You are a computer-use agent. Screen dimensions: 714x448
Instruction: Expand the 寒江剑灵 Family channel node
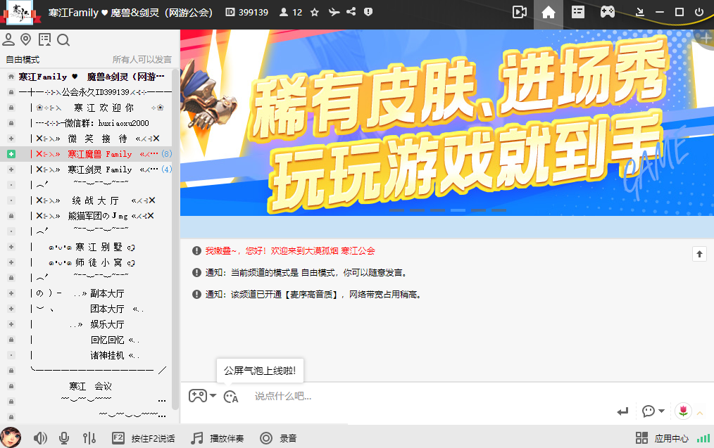[x=11, y=169]
